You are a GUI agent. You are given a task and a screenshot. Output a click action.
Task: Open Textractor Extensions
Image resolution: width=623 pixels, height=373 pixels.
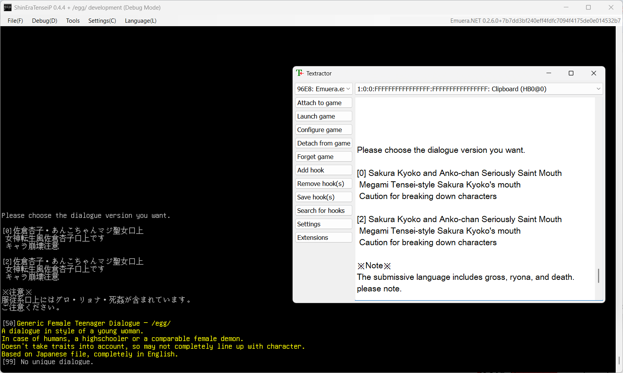pyautogui.click(x=323, y=238)
